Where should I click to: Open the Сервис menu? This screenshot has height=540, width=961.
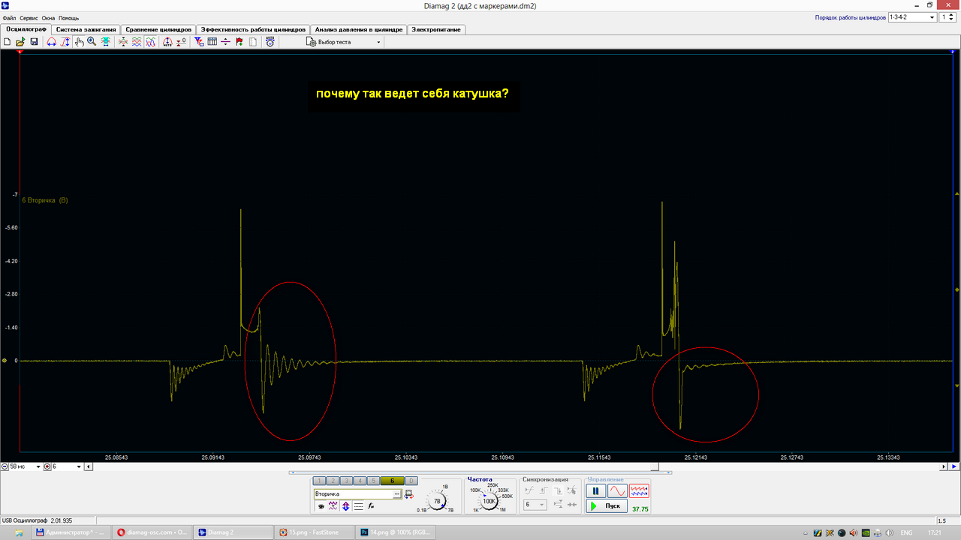coord(29,17)
